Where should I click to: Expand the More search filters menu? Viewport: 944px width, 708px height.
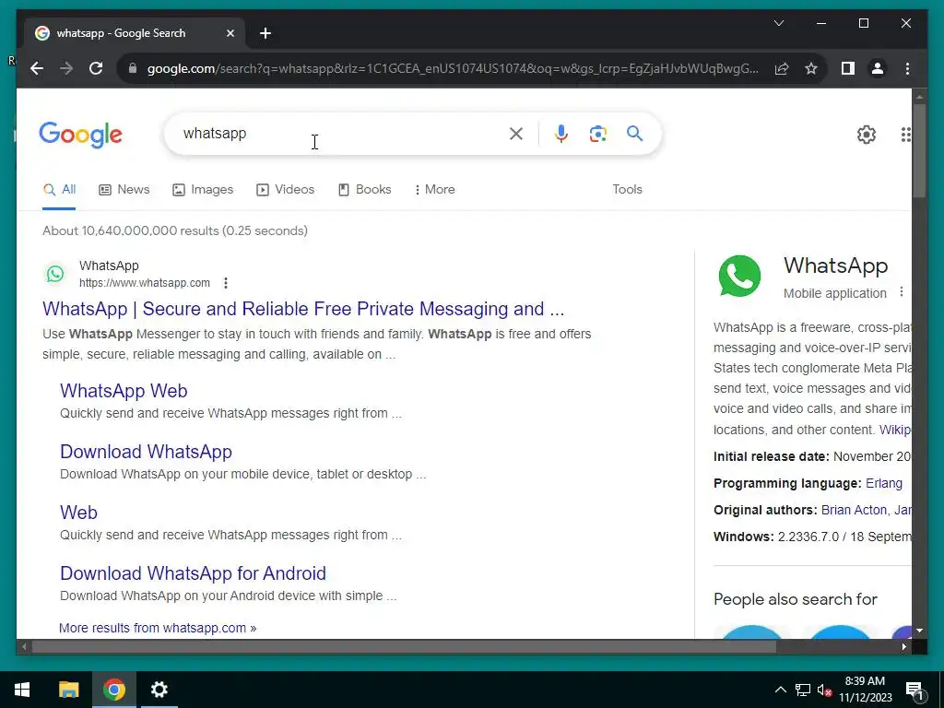(x=435, y=190)
